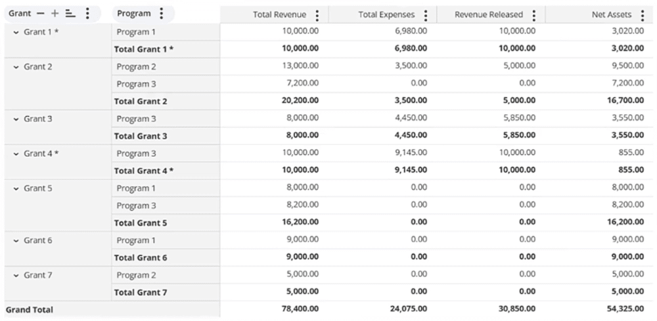Viewport: 657px width, 321px height.
Task: Click the 9,145.00 expenses for Program 3
Action: click(x=411, y=153)
